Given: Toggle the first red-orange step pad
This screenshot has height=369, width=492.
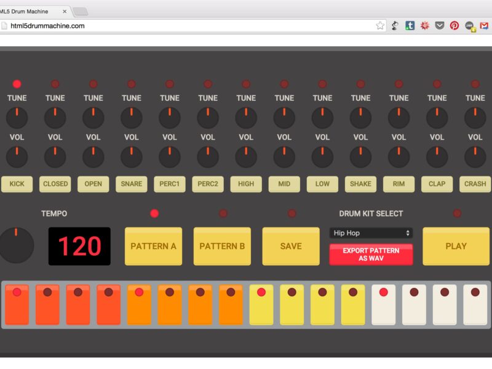Looking at the screenshot, I should pos(17,304).
